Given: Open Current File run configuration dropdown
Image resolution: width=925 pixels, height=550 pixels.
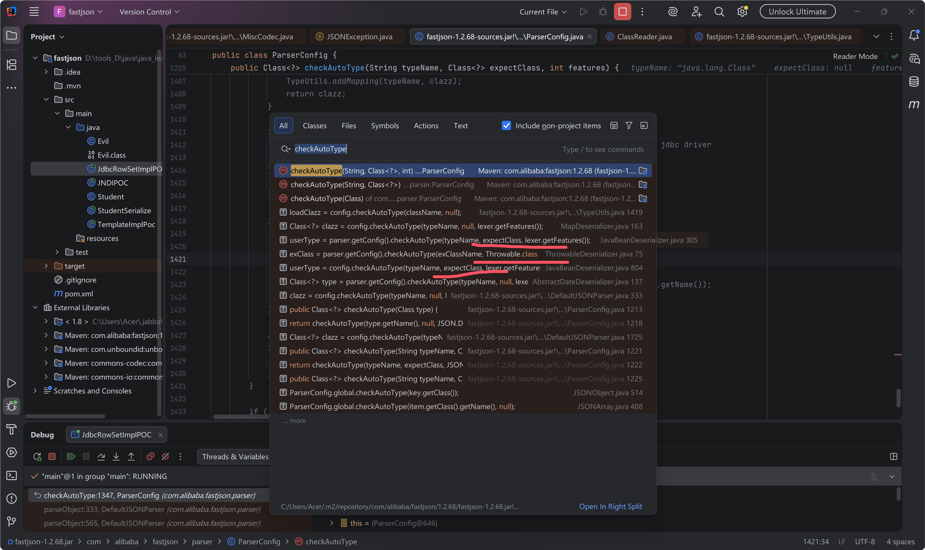Looking at the screenshot, I should tap(543, 12).
